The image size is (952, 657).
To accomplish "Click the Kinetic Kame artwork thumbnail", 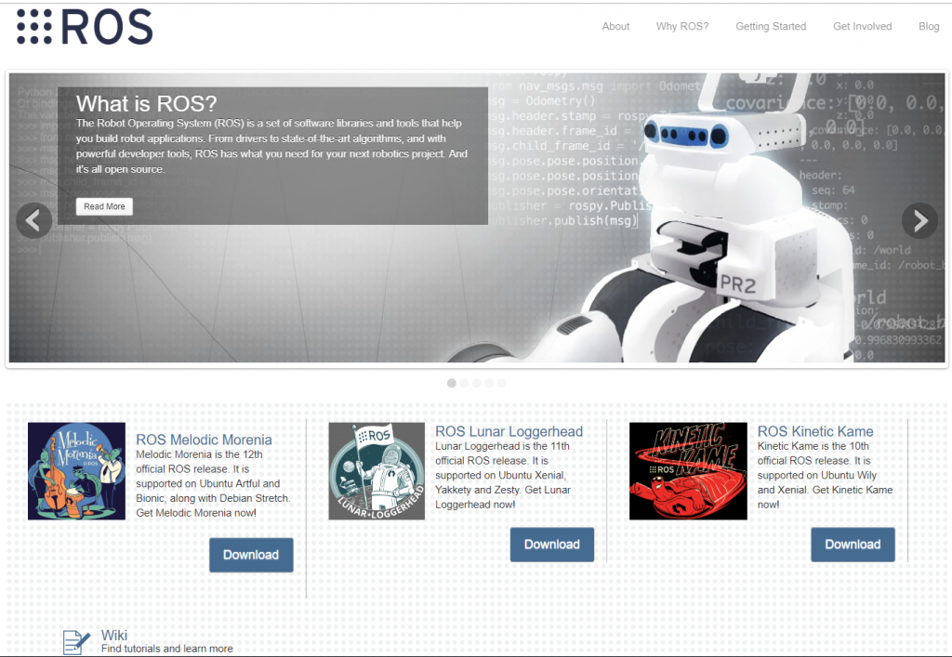I will [x=688, y=471].
